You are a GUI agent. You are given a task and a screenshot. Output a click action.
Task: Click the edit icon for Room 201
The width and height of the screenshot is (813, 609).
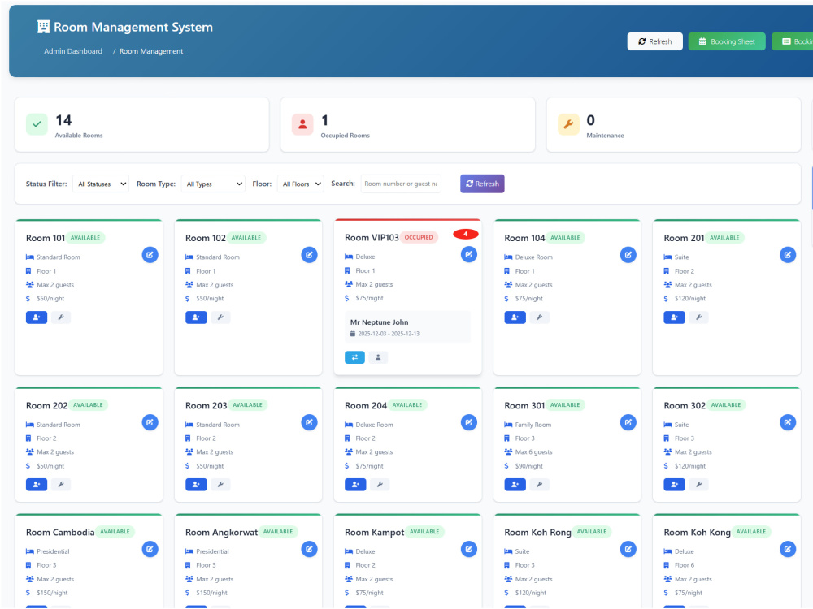pyautogui.click(x=788, y=255)
